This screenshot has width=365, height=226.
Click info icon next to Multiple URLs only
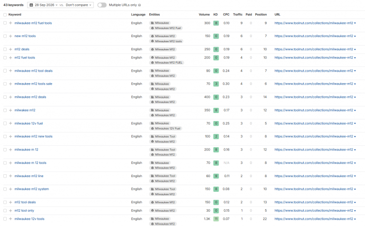click(139, 5)
